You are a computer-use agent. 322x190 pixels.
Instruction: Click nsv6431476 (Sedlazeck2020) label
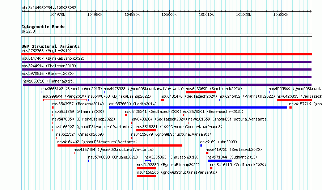tap(189, 96)
